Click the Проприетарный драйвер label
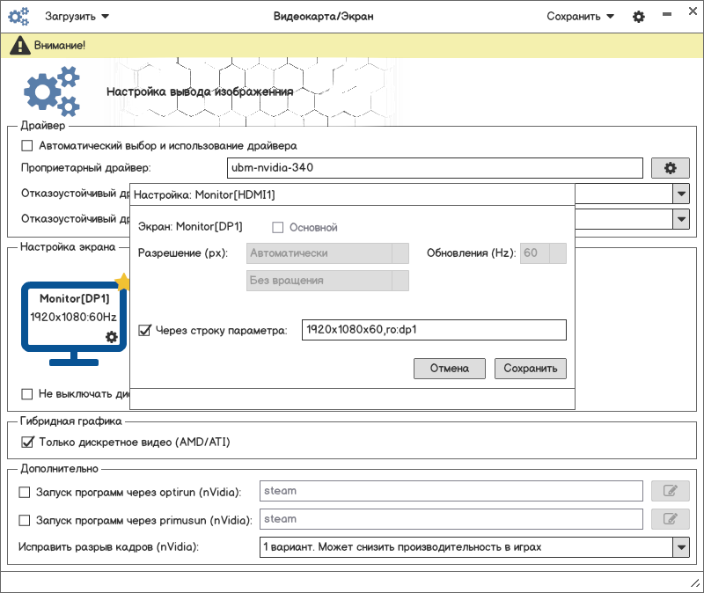This screenshot has width=704, height=593. (86, 168)
